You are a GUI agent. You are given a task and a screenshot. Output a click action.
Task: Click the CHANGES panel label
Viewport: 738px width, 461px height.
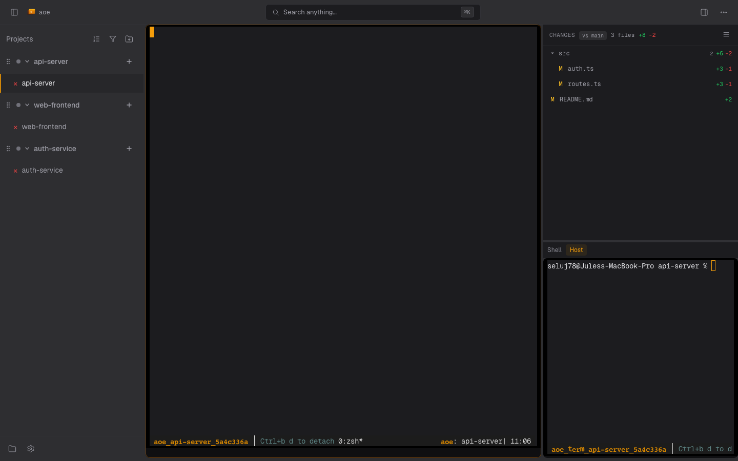point(562,35)
